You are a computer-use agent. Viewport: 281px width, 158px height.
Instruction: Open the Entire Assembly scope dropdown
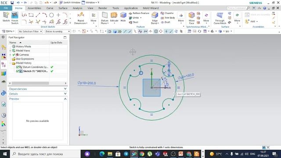(x=58, y=31)
